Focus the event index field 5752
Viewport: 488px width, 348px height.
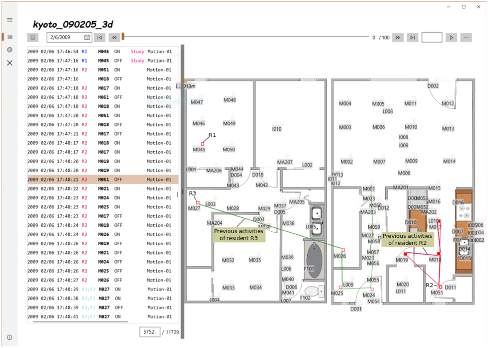pos(150,332)
